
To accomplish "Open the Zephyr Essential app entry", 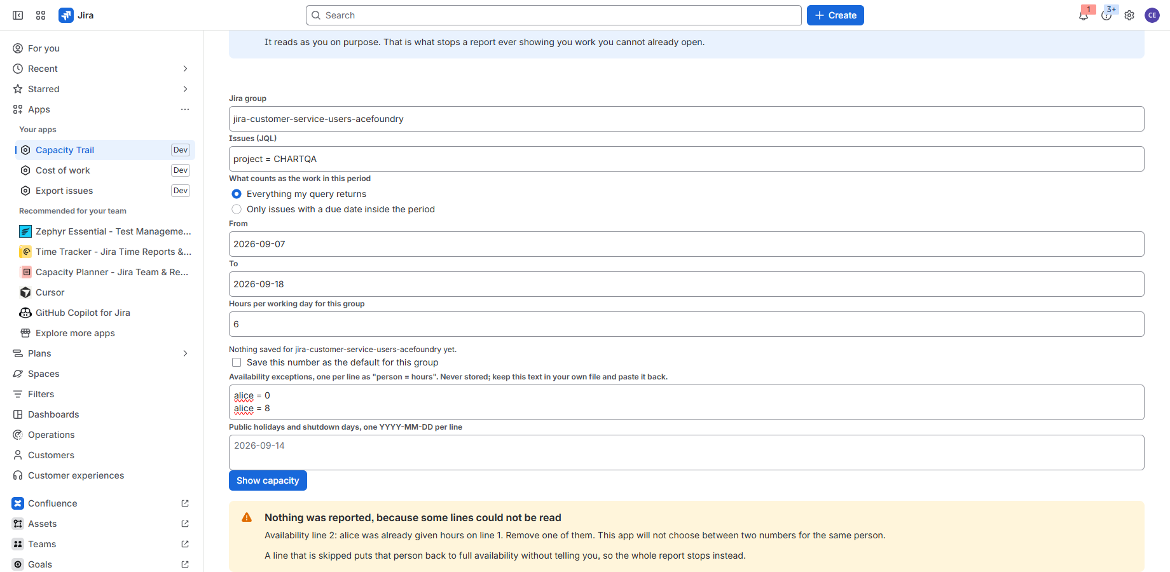I will click(x=105, y=231).
